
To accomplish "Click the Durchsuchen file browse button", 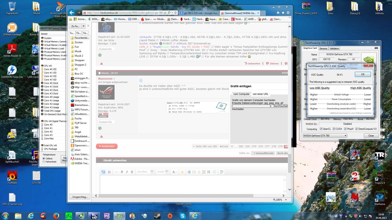I will click(x=280, y=106).
